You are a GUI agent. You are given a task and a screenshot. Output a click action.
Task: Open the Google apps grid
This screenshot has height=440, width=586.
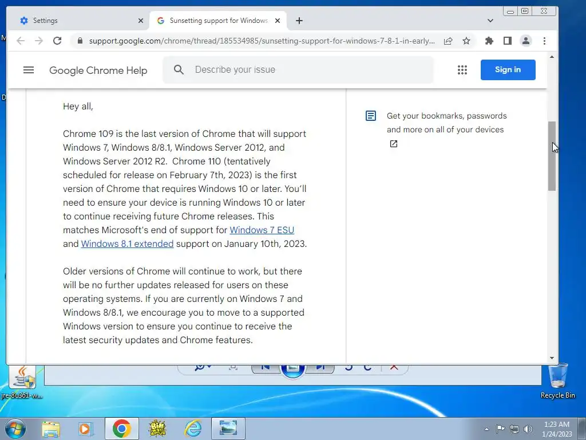tap(462, 70)
